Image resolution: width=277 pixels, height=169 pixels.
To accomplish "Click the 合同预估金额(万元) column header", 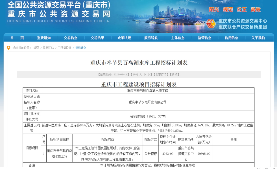I will pyautogui.click(x=204, y=139).
